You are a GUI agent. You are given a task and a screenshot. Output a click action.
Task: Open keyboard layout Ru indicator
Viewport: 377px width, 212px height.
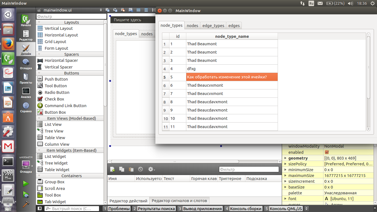[x=311, y=3]
